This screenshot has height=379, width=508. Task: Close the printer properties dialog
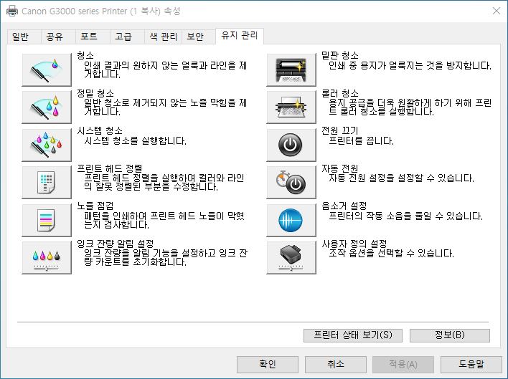point(496,11)
